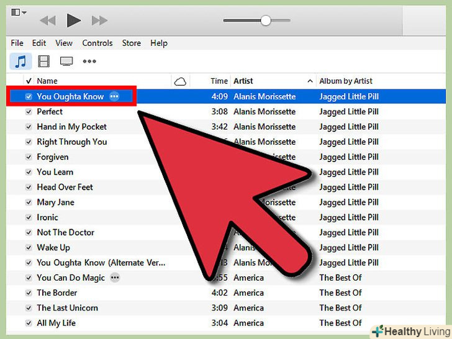Click the 4:09 time of You Oughta Know

[220, 97]
